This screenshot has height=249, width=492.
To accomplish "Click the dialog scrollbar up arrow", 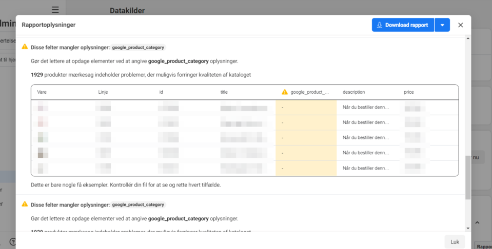I will coord(468,38).
